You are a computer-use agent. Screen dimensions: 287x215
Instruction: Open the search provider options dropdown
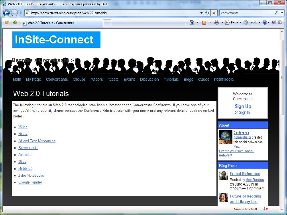[282, 13]
